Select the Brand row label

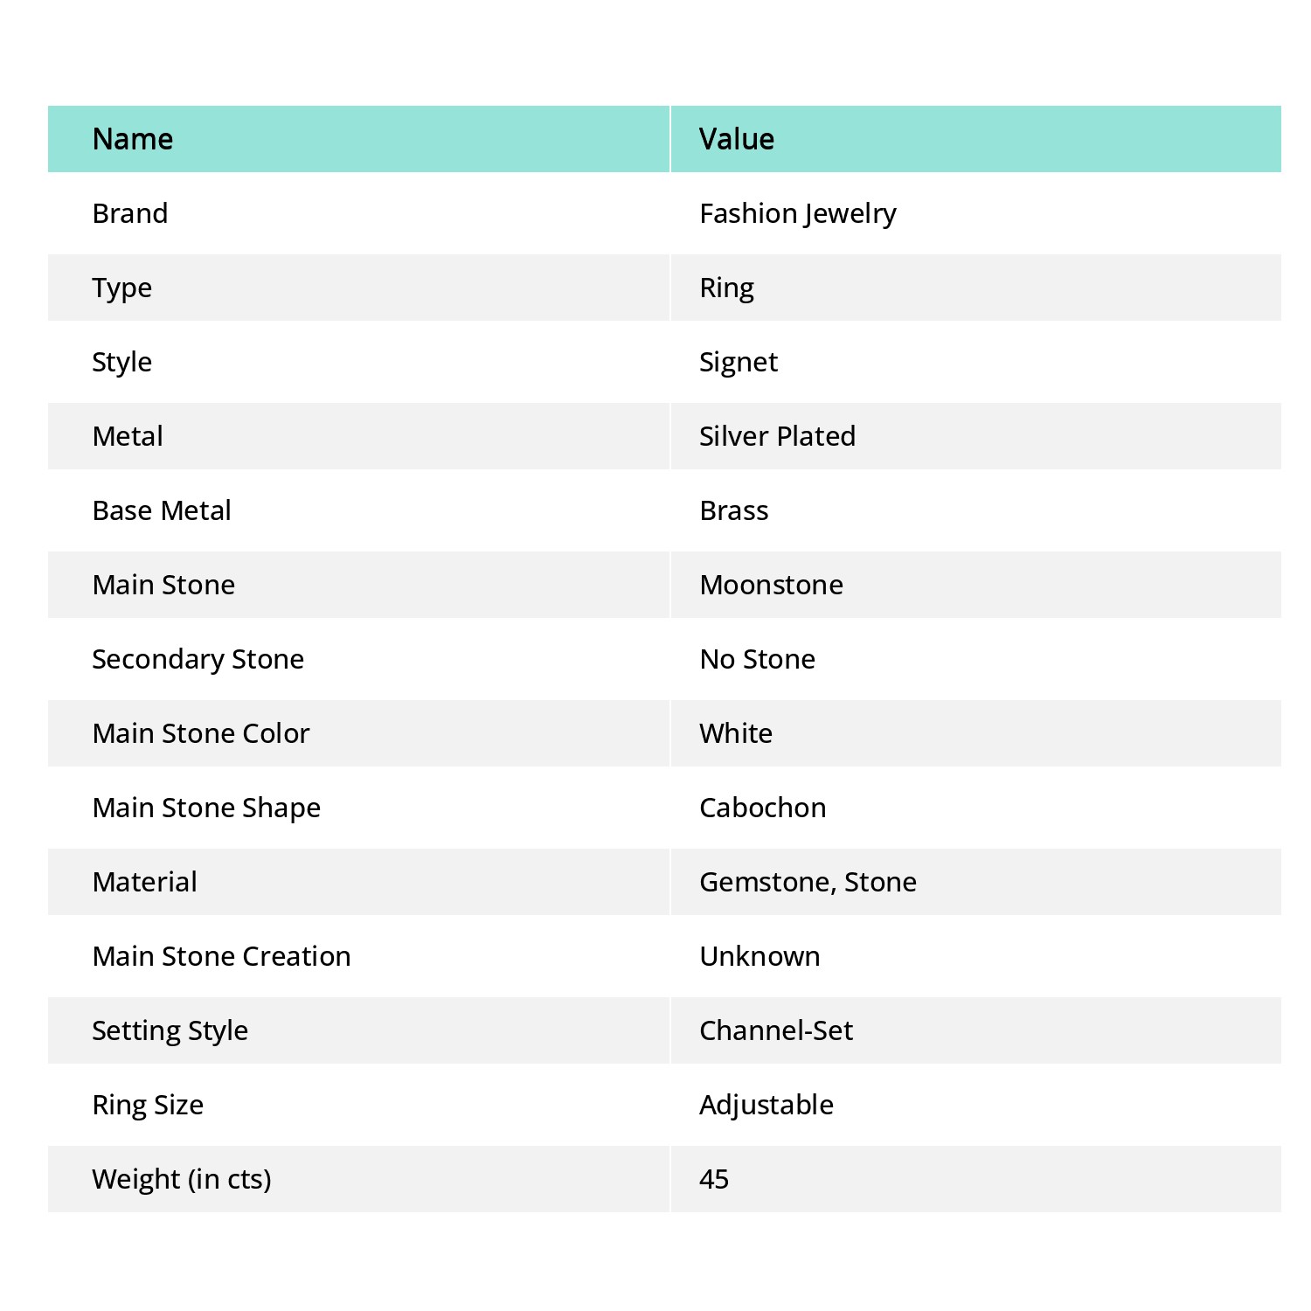(x=130, y=213)
